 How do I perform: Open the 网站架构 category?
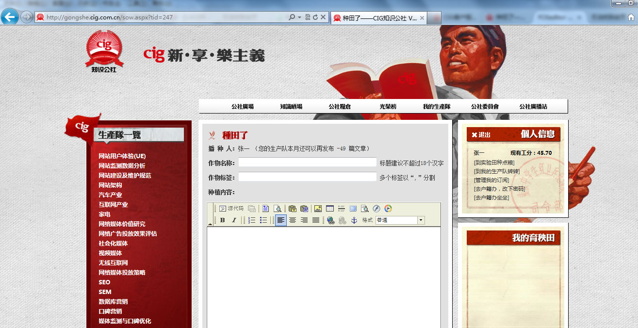pyautogui.click(x=110, y=185)
